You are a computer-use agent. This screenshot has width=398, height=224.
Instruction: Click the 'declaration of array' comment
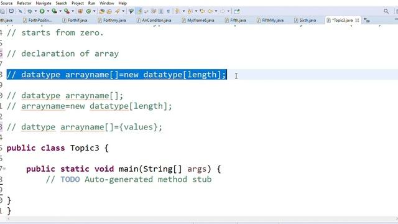[x=63, y=54]
